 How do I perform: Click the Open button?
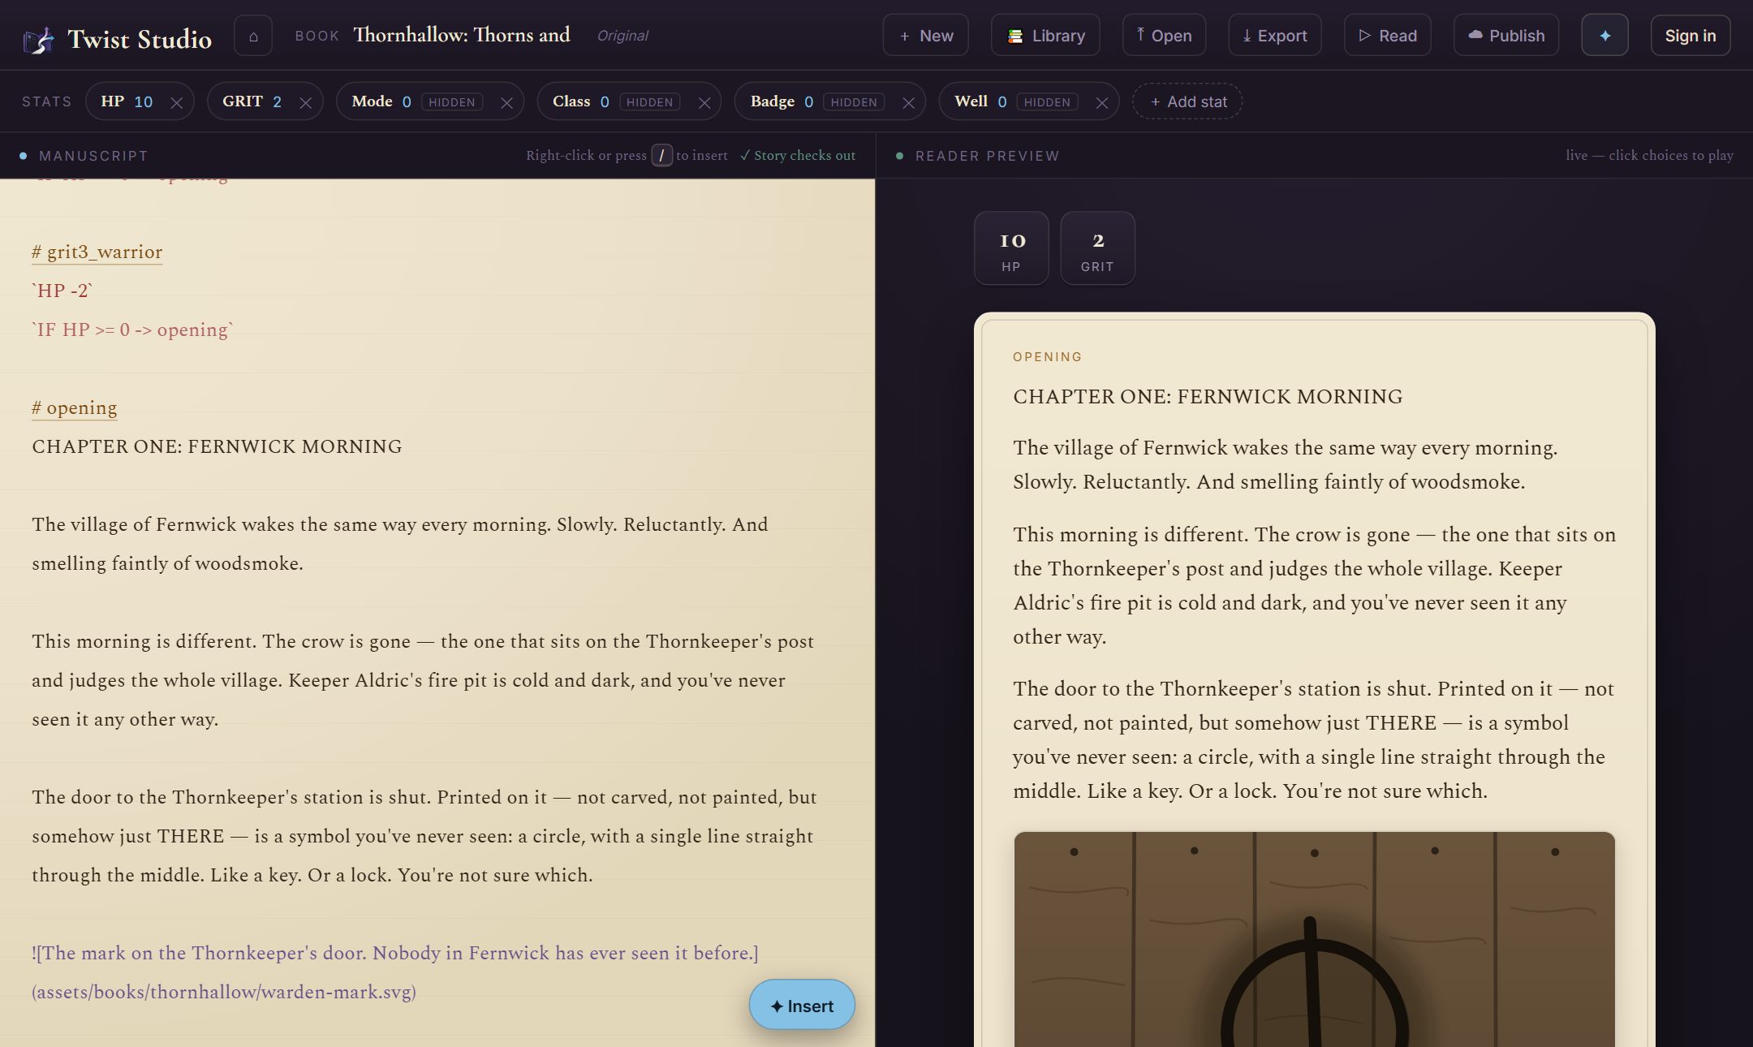coord(1164,36)
